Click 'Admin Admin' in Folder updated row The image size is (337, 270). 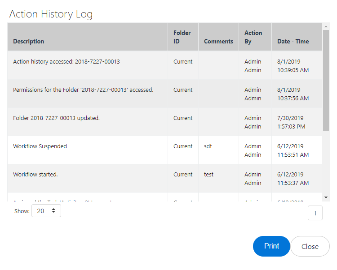click(253, 122)
